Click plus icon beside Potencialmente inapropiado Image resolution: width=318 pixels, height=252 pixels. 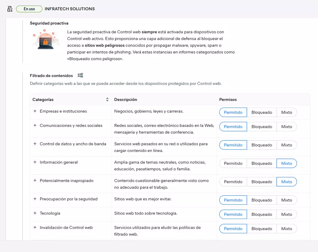click(x=35, y=181)
